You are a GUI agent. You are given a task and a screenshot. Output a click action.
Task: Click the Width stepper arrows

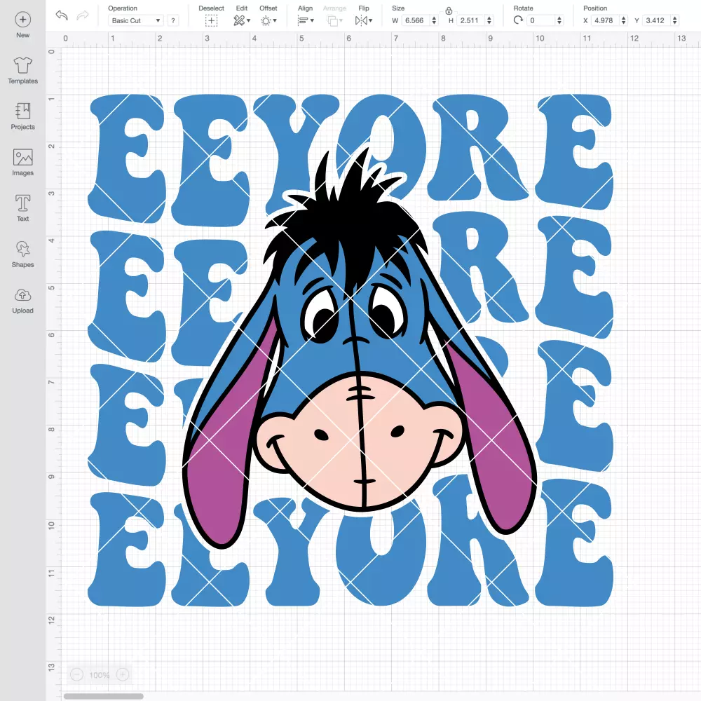pyautogui.click(x=434, y=20)
